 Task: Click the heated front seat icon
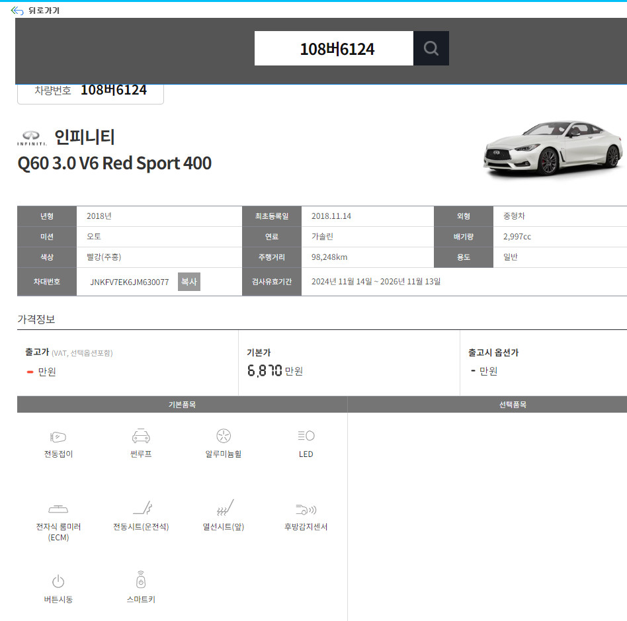click(224, 508)
